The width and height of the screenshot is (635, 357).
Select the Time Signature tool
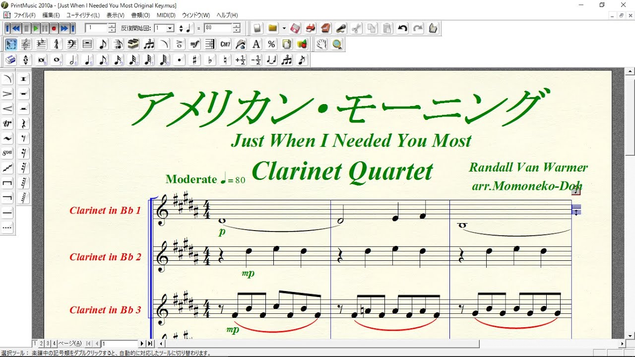pos(57,44)
